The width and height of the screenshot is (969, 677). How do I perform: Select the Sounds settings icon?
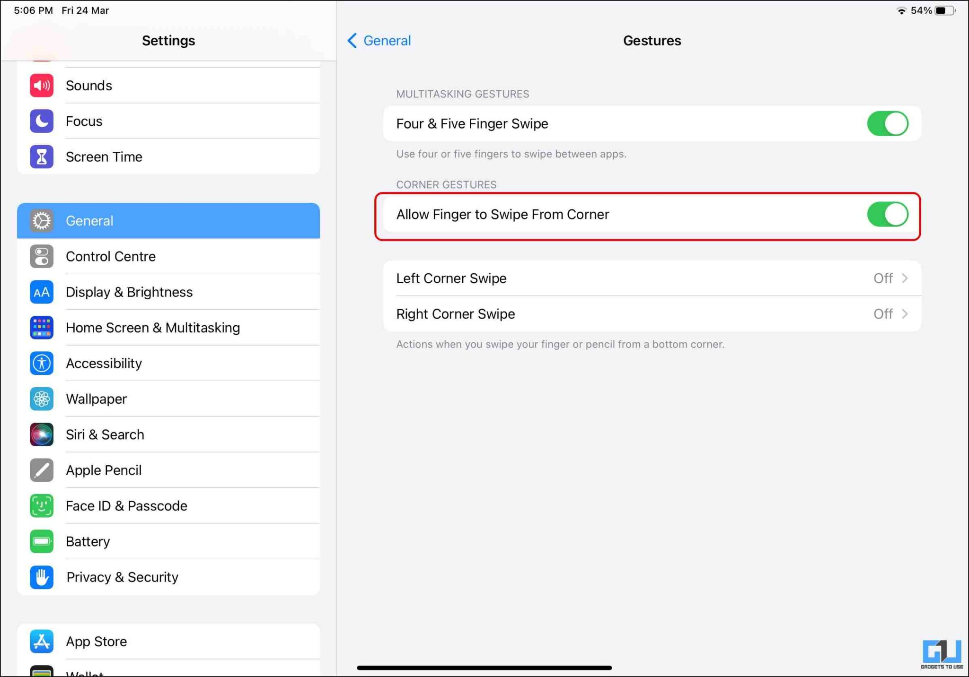41,85
